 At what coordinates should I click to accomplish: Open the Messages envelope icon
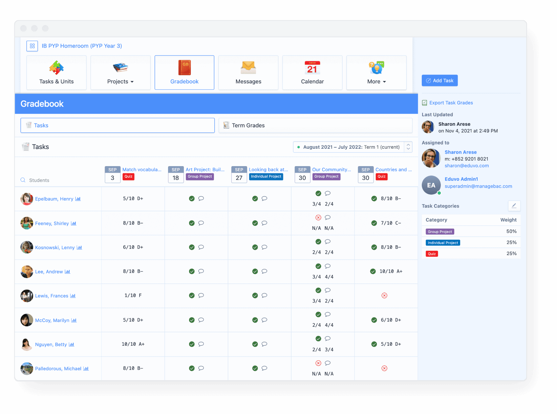(248, 68)
